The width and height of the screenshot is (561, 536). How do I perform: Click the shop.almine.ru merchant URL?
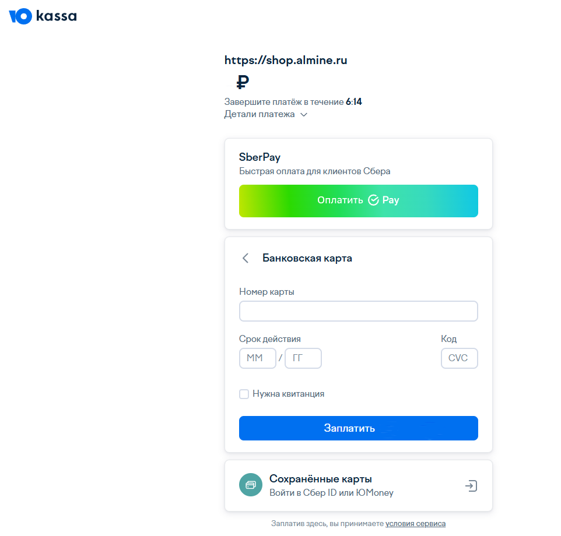click(286, 60)
